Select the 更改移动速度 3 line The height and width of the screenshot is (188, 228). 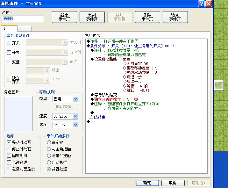[140, 68]
